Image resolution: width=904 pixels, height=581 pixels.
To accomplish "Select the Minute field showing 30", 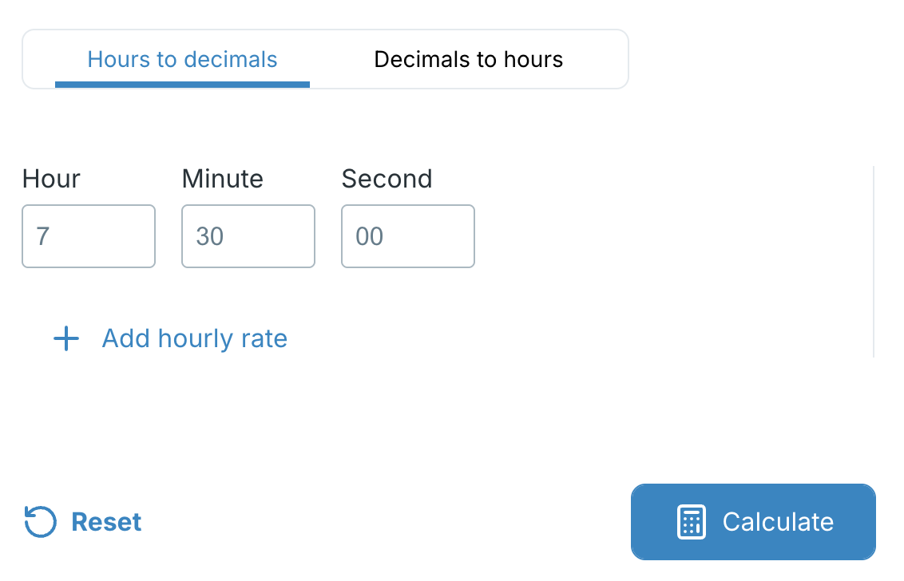I will [x=248, y=236].
